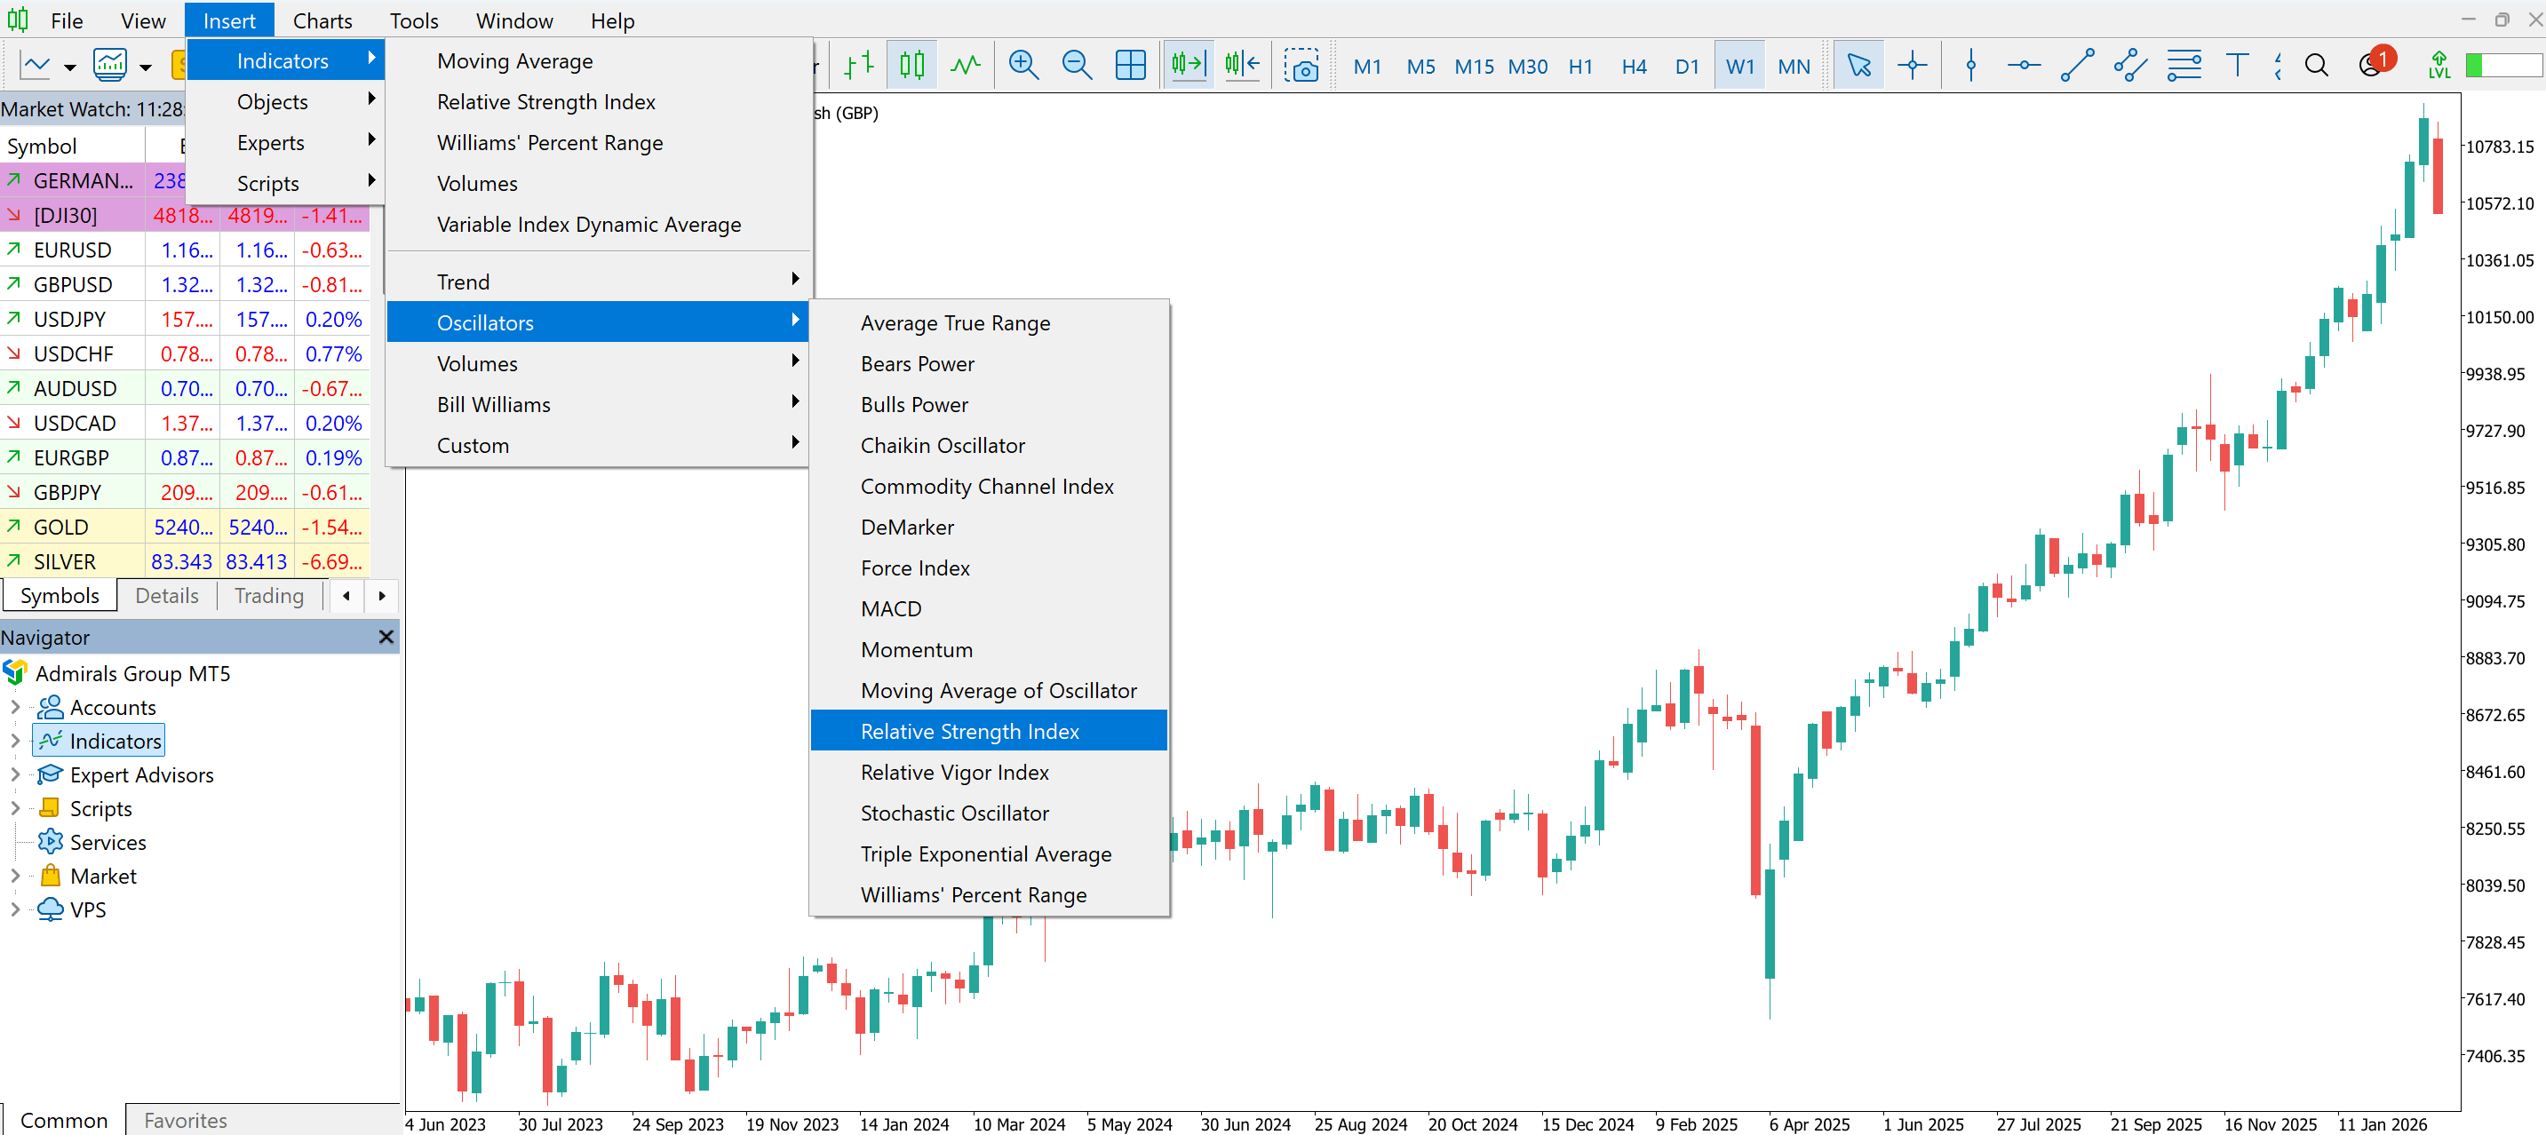Select the trendline drawing tool
Image resolution: width=2546 pixels, height=1135 pixels.
click(2077, 67)
